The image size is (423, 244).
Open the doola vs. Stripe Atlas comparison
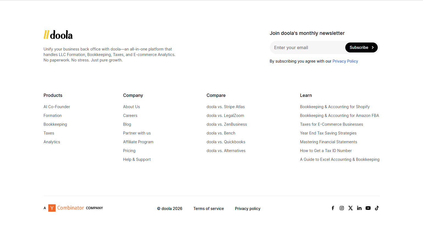226,106
